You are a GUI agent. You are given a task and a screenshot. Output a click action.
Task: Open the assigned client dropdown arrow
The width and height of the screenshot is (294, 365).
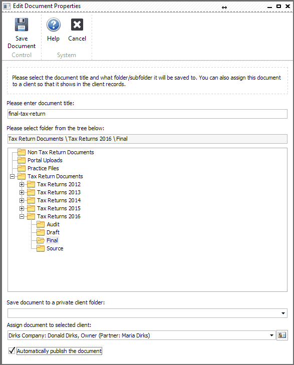[x=271, y=335]
